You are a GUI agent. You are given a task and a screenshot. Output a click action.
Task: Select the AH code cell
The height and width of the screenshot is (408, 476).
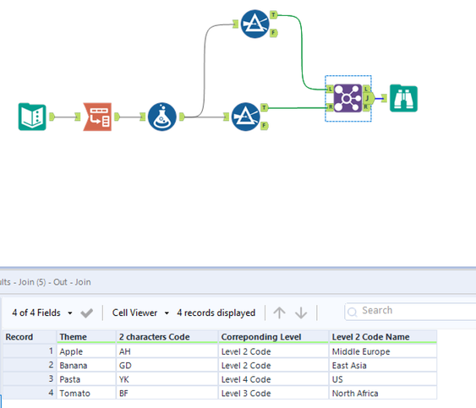(x=167, y=351)
